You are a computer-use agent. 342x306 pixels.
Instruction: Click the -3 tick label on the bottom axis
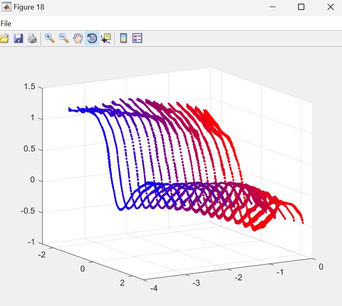[196, 283]
